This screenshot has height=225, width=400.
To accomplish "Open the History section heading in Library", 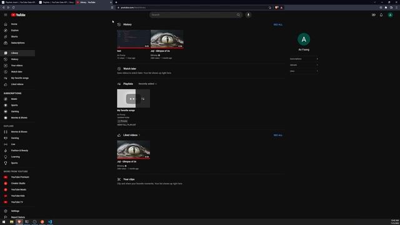I will [127, 24].
